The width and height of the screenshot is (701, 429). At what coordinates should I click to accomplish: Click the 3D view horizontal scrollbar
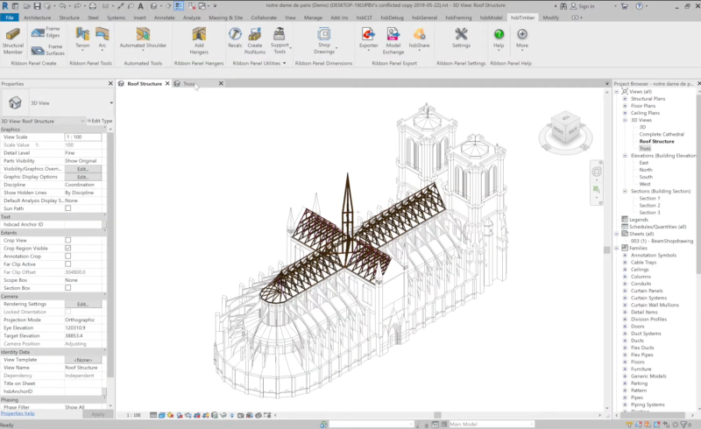point(437,415)
